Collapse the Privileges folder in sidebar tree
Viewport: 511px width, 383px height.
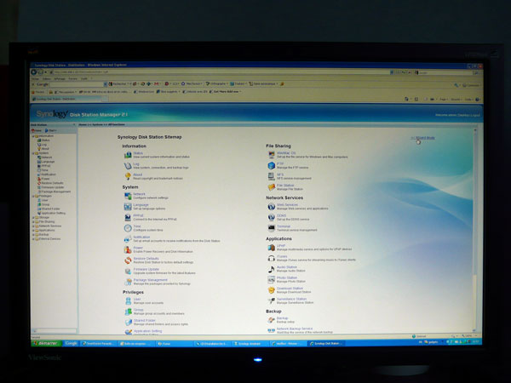(33, 196)
